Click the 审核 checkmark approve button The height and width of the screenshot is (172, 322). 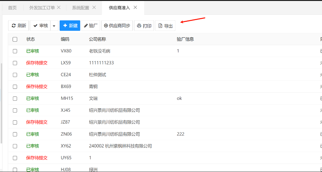pos(40,26)
